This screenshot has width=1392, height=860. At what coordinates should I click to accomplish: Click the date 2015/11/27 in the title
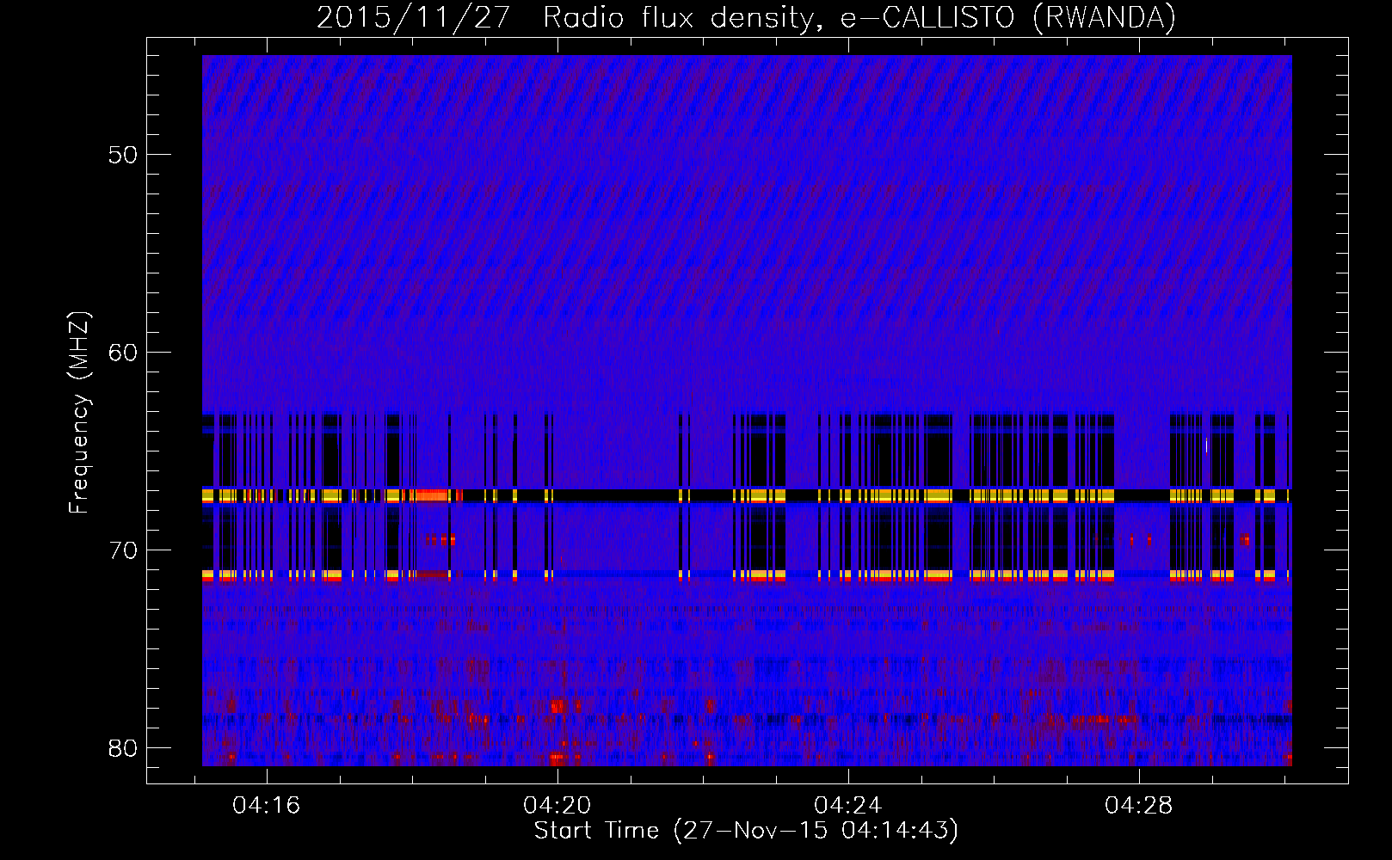tap(413, 17)
